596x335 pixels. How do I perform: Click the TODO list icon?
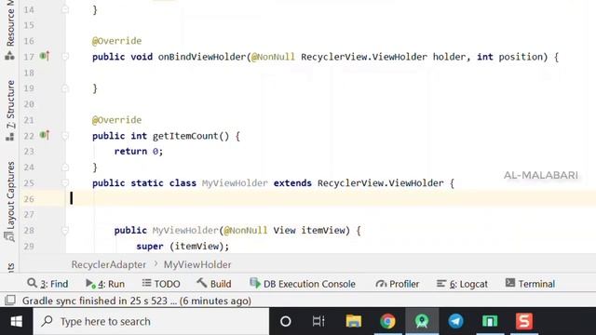tap(146, 283)
